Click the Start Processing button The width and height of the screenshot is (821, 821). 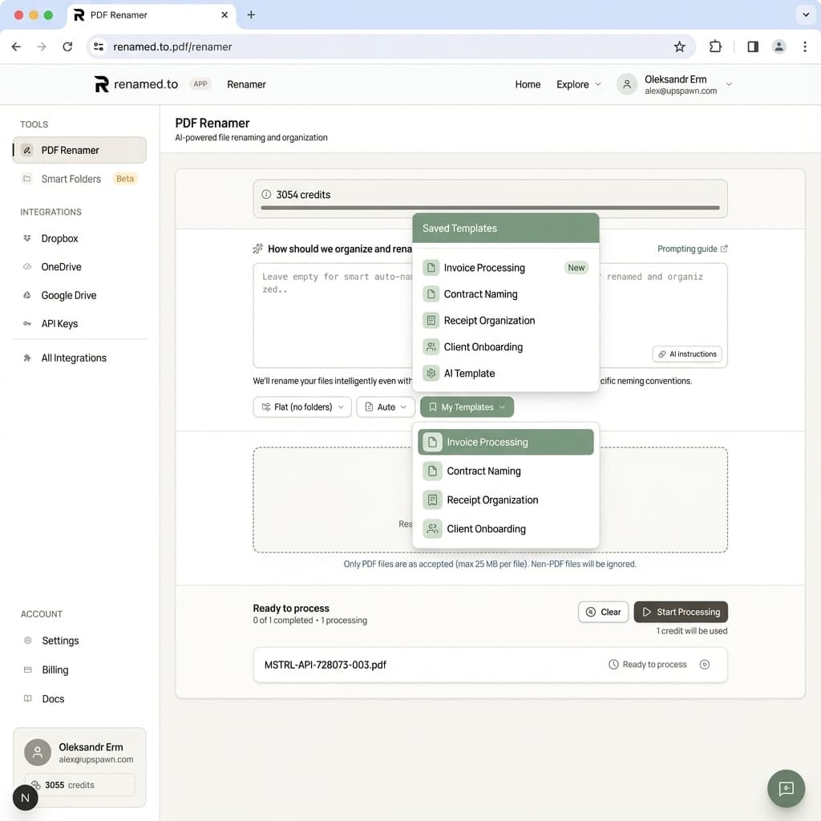(681, 612)
